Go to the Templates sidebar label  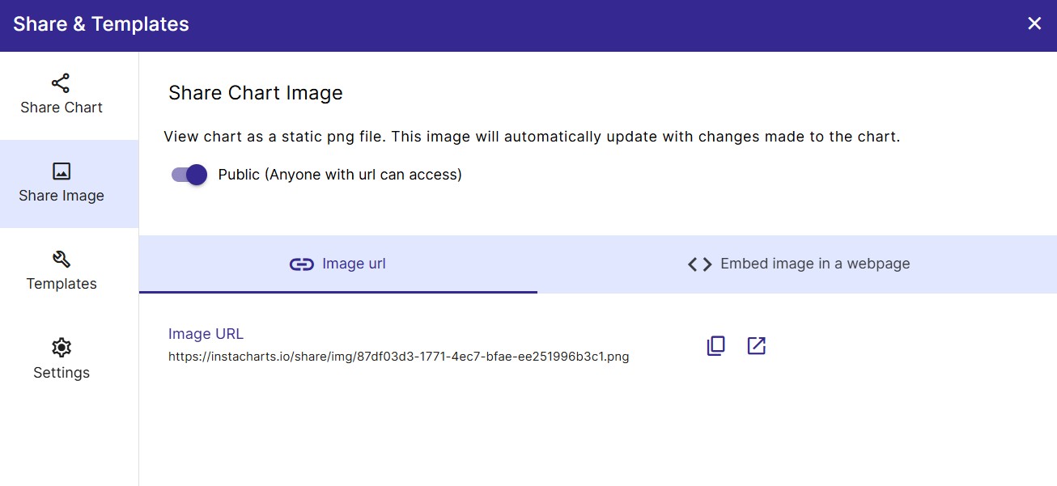pyautogui.click(x=62, y=284)
